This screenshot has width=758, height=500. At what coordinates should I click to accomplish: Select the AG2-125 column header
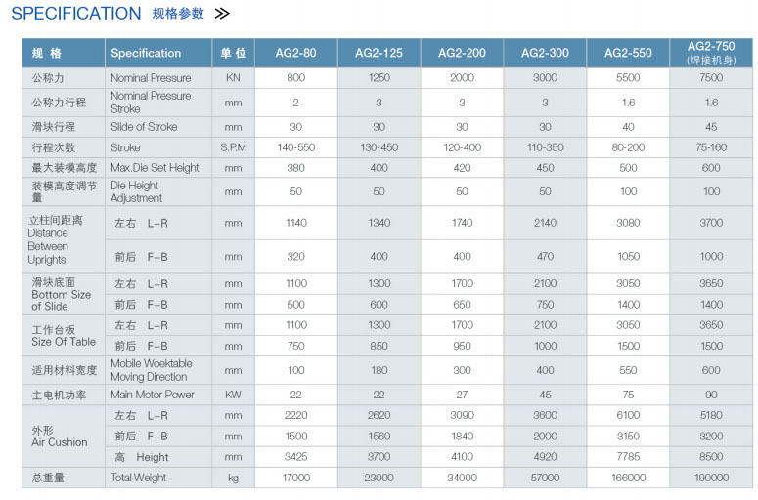click(379, 53)
